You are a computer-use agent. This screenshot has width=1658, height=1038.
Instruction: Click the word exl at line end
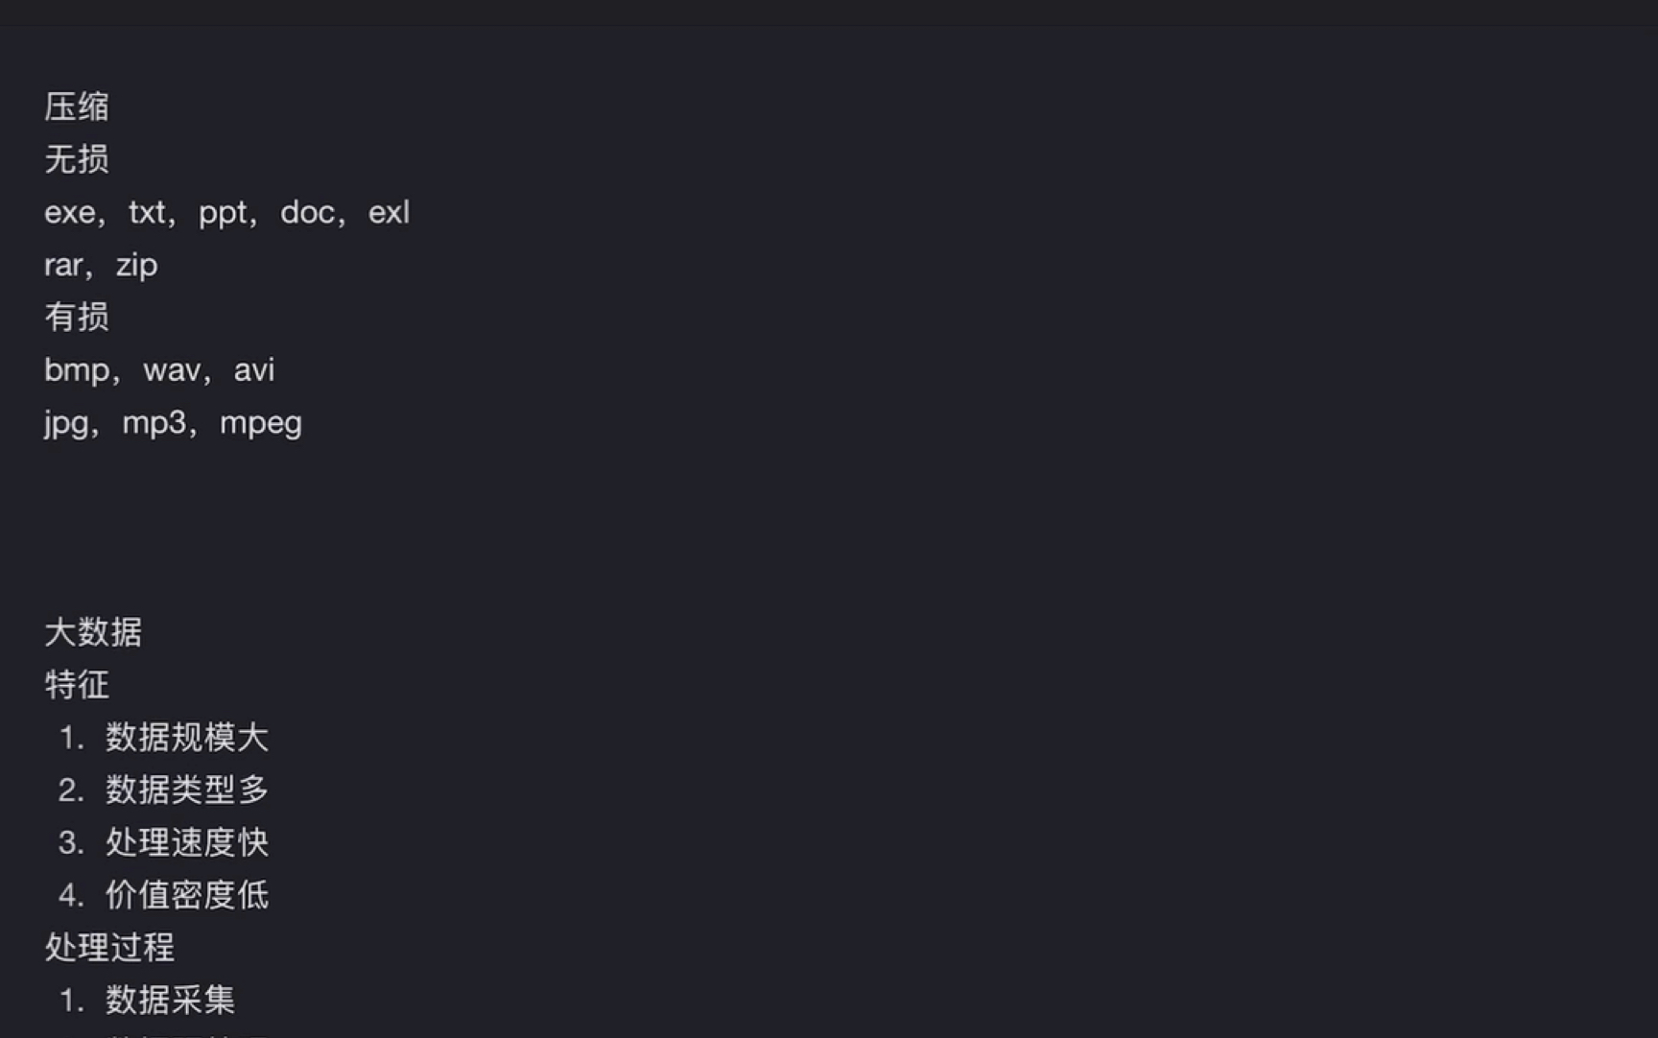pyautogui.click(x=389, y=212)
